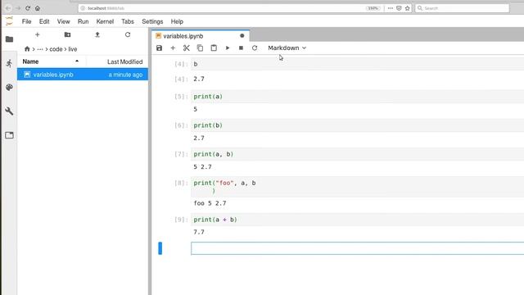This screenshot has width=524, height=295.
Task: Save the notebook with the floppy disk icon
Action: click(159, 48)
